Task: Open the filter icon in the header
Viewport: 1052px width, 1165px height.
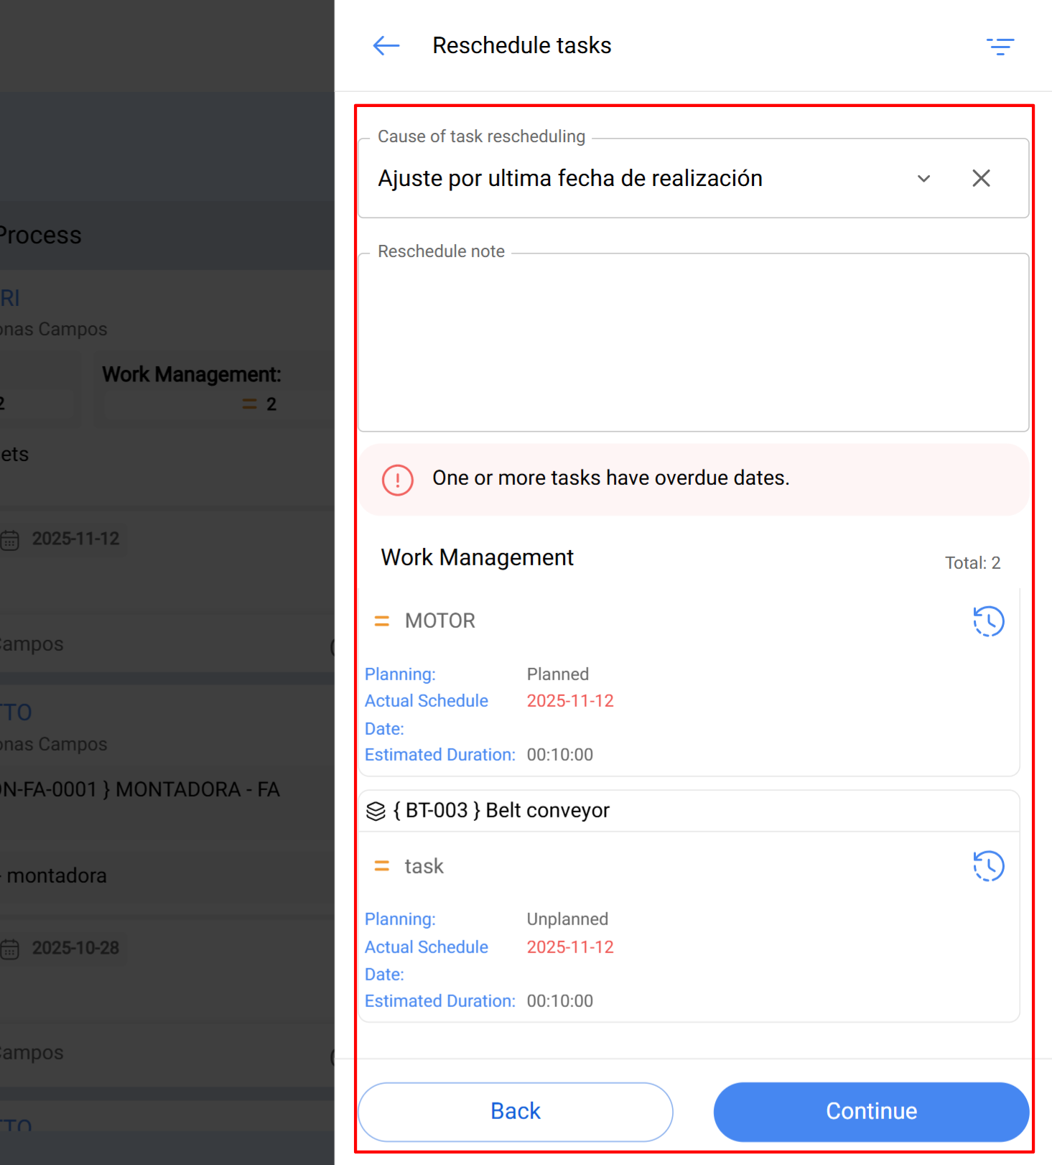Action: (1000, 47)
